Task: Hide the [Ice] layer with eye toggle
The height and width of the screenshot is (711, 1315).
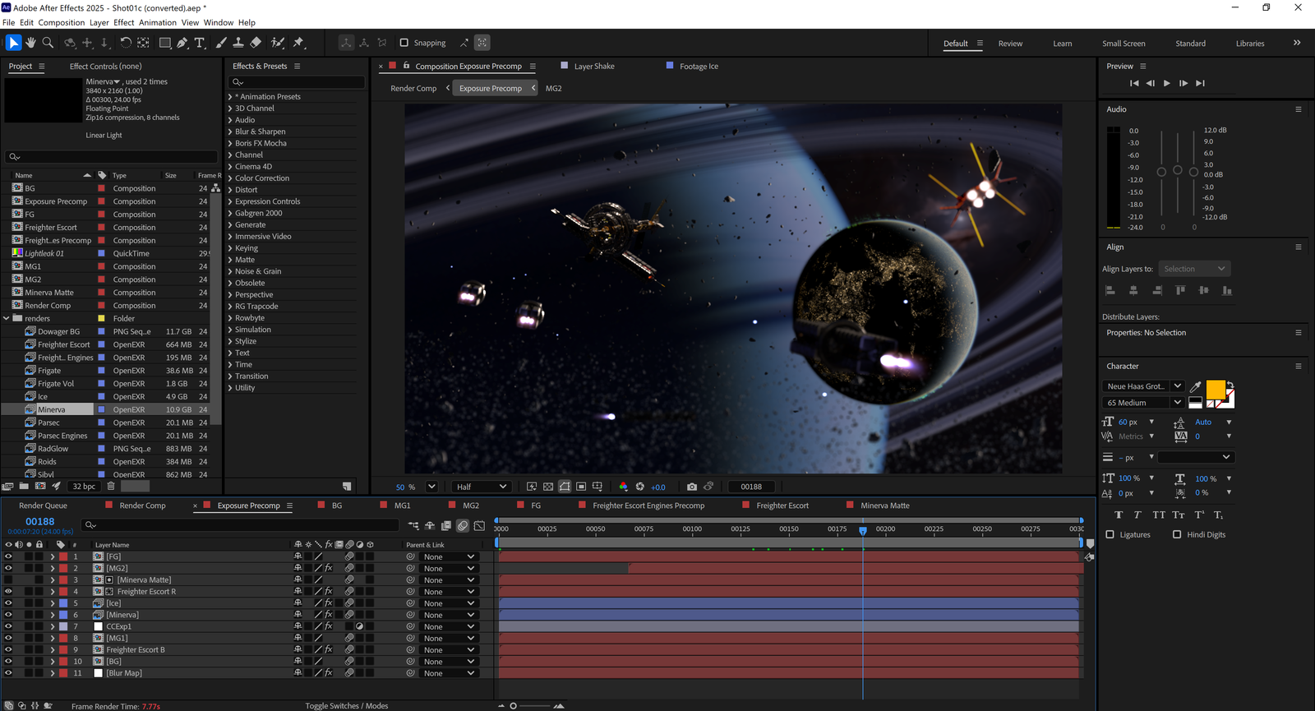Action: [8, 603]
